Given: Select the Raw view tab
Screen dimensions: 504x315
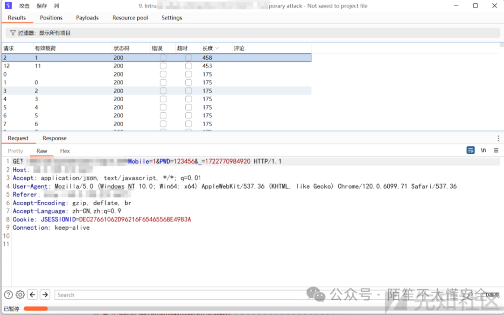Looking at the screenshot, I should click(x=42, y=151).
